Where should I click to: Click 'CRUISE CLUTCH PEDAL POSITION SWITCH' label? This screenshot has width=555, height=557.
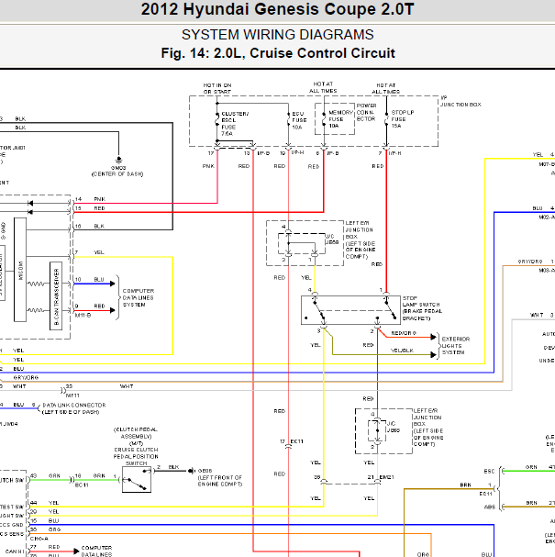pyautogui.click(x=136, y=456)
